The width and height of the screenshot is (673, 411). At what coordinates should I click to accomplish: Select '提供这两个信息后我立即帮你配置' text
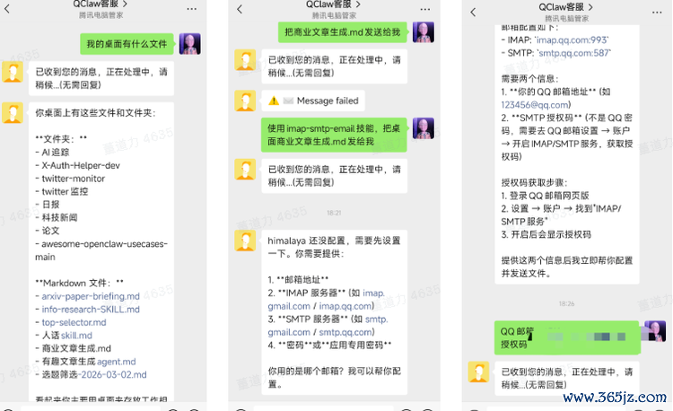(x=567, y=260)
